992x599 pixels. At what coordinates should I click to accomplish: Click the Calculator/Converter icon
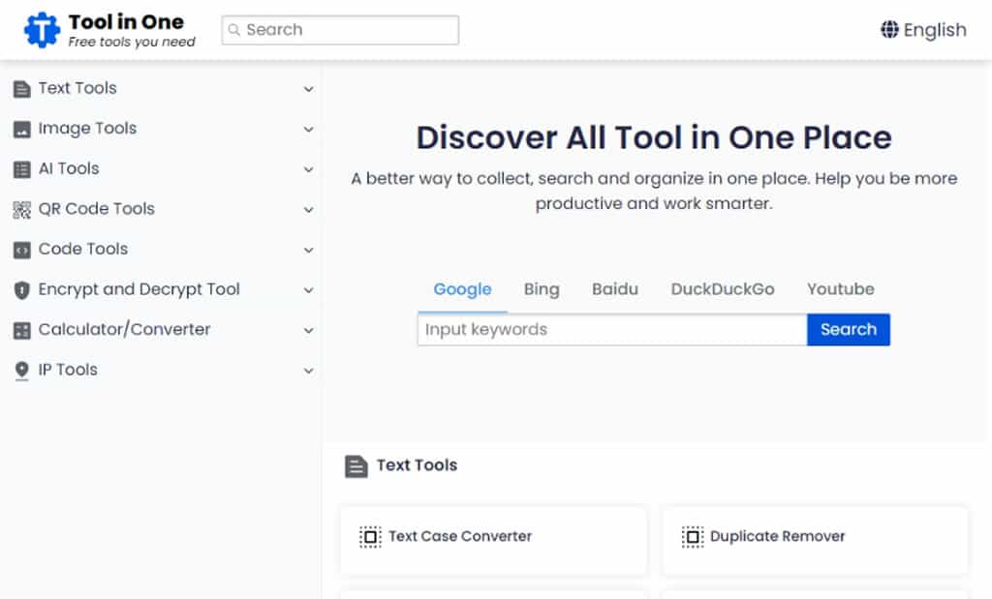[21, 330]
